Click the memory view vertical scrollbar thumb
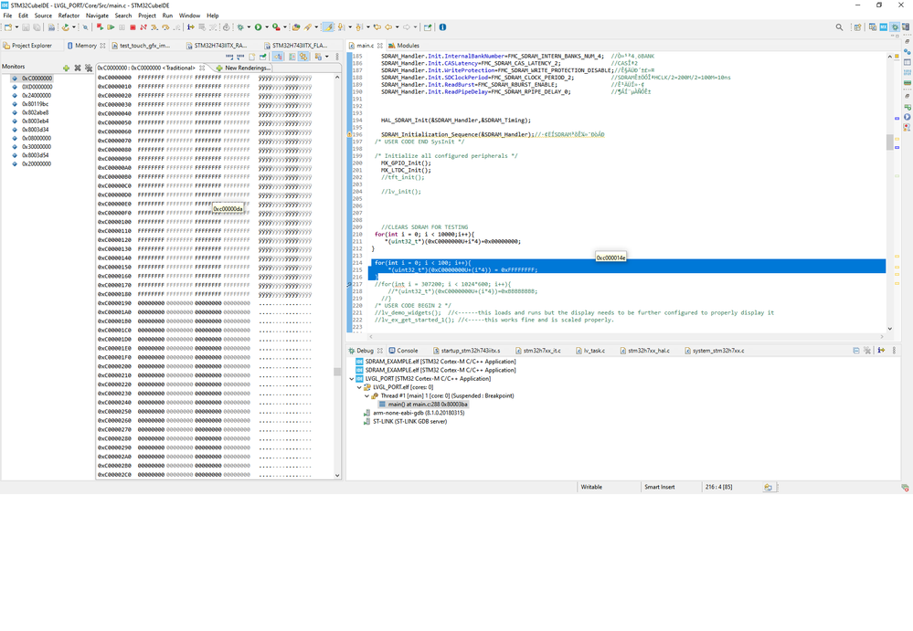 (x=337, y=372)
